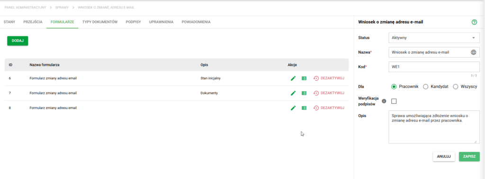Click the Akcje column header
The height and width of the screenshot is (179, 485).
(292, 65)
